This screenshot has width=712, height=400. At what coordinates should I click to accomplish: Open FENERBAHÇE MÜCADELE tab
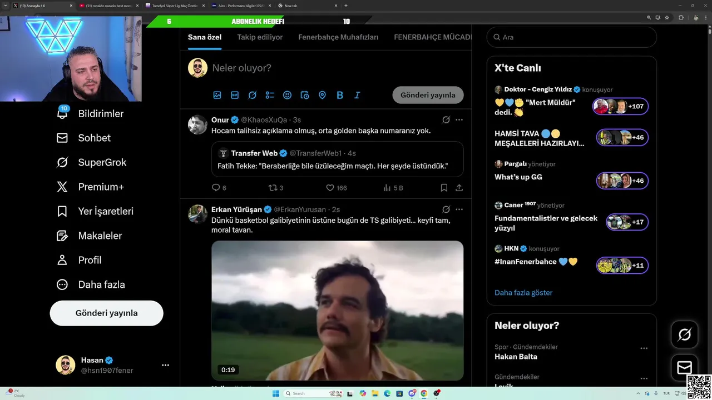[x=433, y=37]
